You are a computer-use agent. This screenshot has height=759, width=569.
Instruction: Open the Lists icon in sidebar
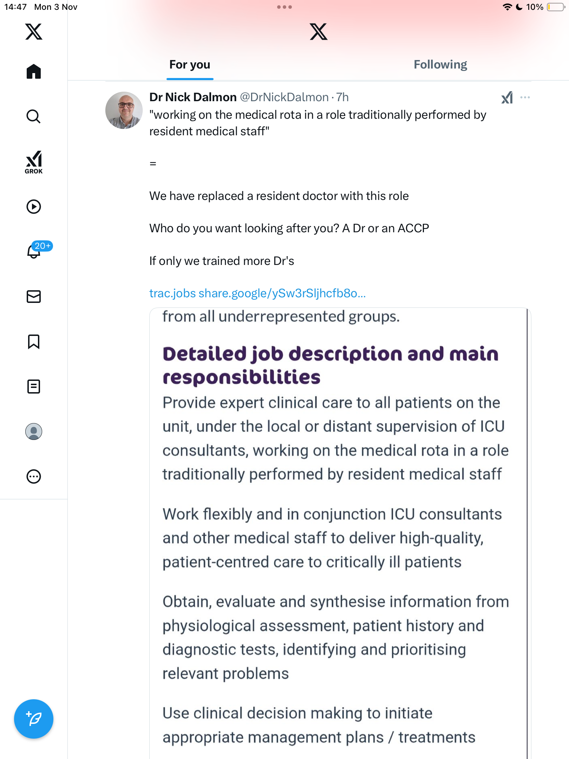point(34,387)
